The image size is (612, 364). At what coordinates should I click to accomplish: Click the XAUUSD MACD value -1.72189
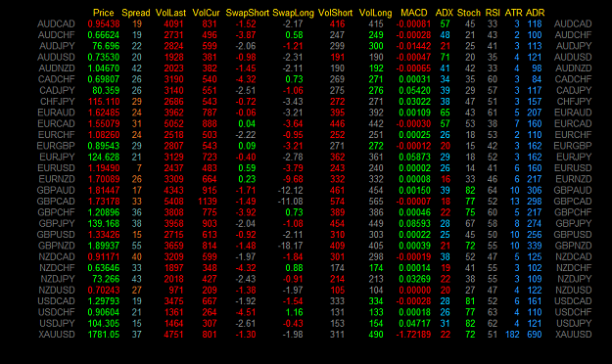[413, 335]
